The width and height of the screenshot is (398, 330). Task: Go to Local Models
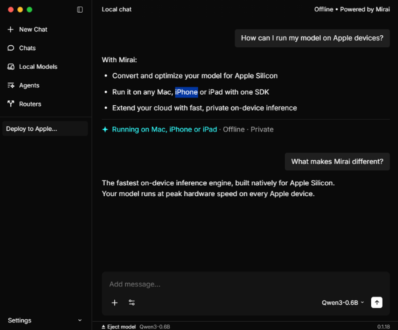[x=38, y=67]
